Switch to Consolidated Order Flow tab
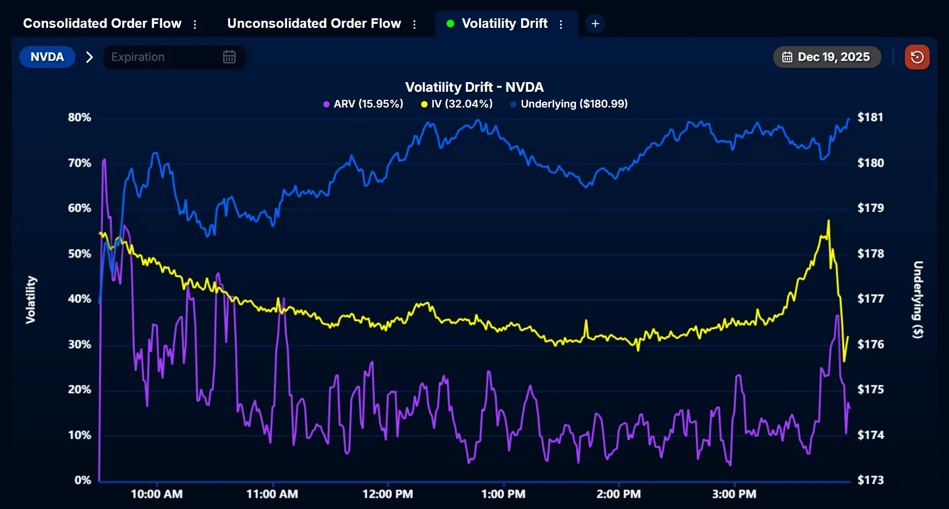949x509 pixels. pos(102,24)
